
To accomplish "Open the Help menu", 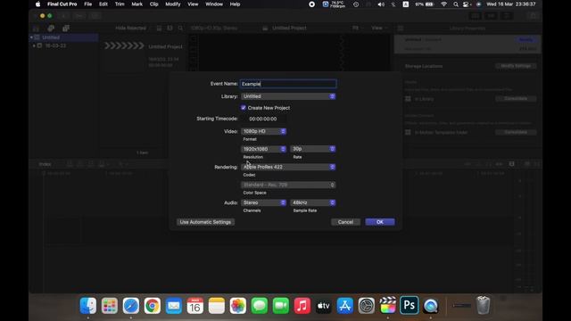I will [x=235, y=4].
